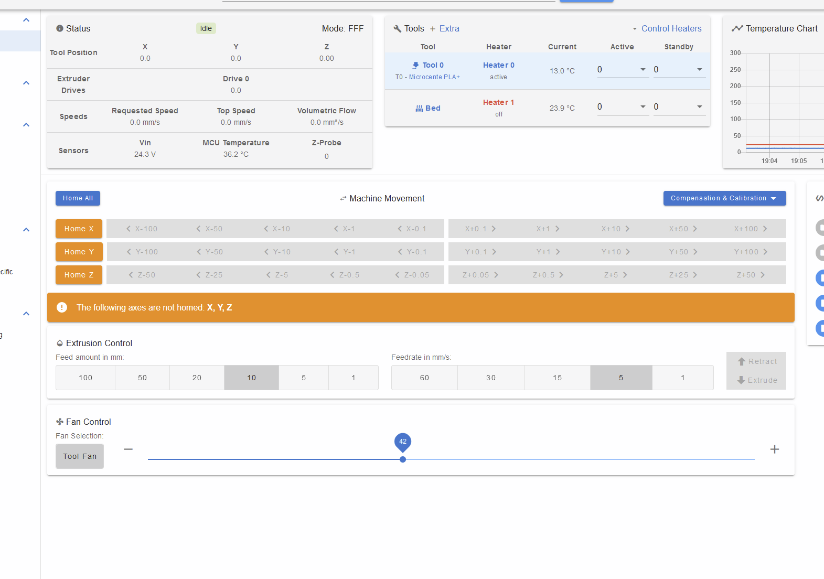Click the Extrude button
824x579 pixels.
click(756, 380)
